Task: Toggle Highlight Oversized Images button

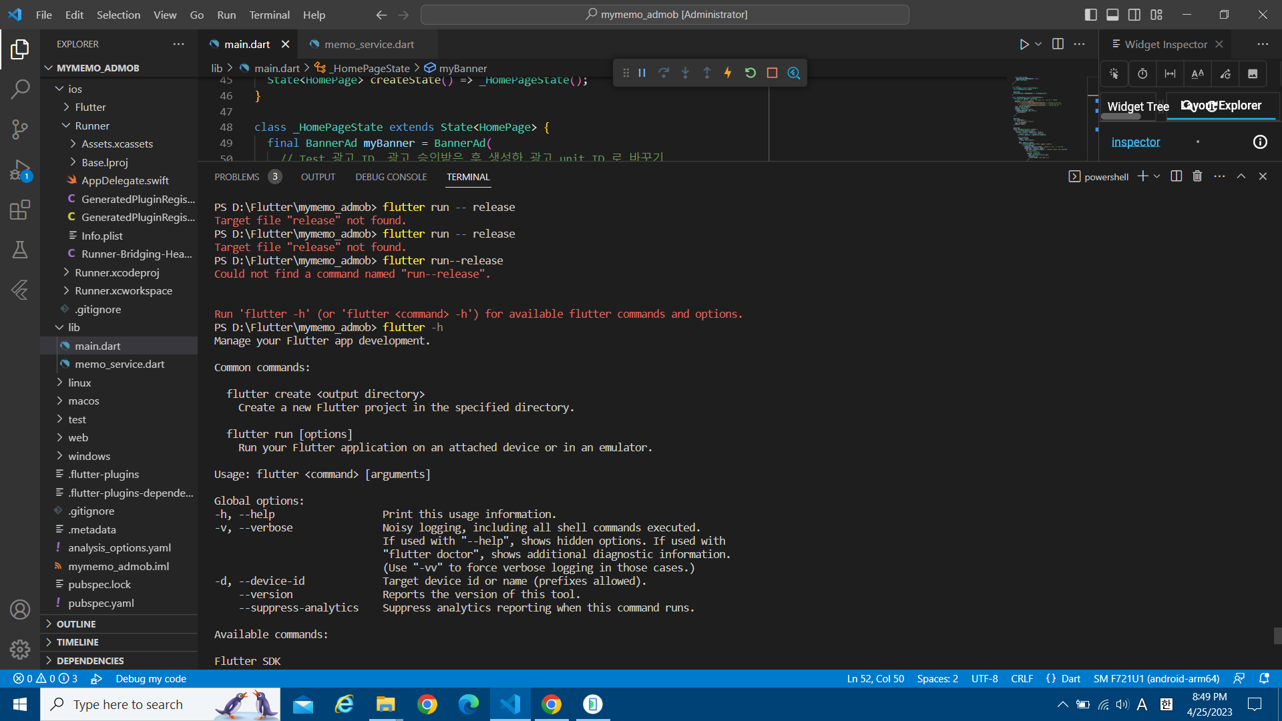Action: click(1253, 73)
